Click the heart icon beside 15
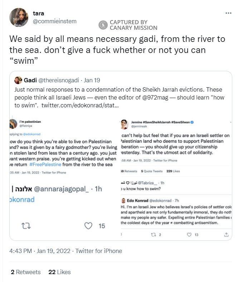 tap(88, 225)
